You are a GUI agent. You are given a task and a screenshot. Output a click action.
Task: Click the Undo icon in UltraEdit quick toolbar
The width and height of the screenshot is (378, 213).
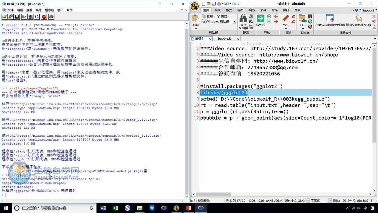coord(226,4)
